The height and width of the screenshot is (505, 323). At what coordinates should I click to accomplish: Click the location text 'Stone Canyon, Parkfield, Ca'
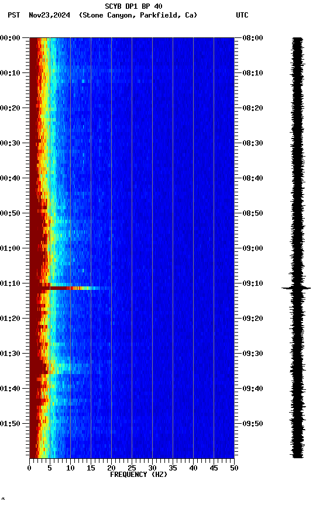point(138,15)
